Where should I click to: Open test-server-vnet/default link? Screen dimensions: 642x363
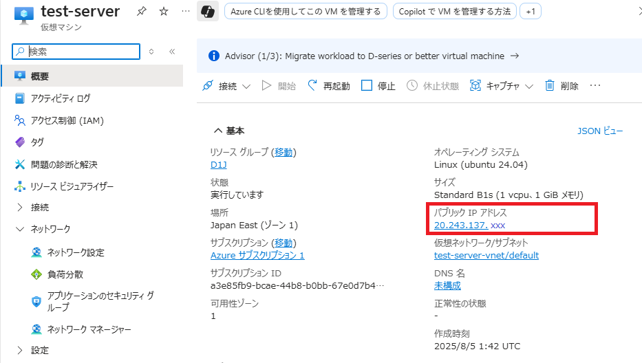[486, 255]
